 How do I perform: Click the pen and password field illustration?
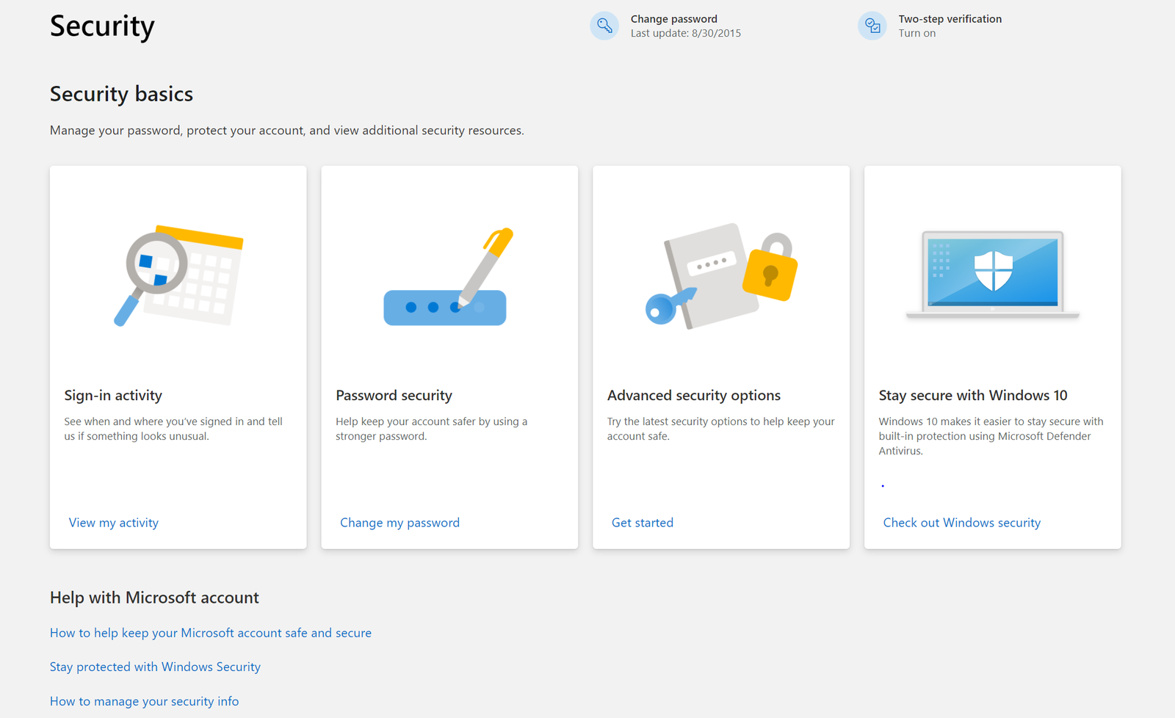pyautogui.click(x=449, y=277)
